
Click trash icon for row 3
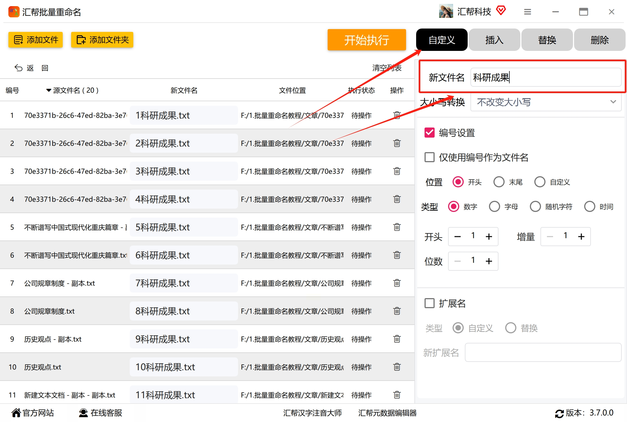click(x=397, y=171)
